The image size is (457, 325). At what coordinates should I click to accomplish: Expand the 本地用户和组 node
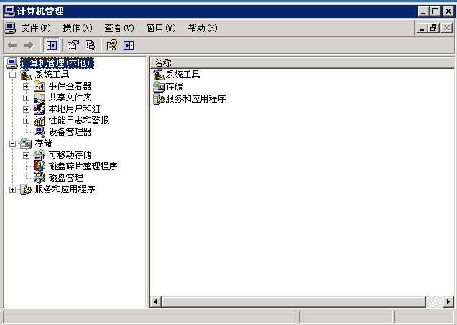pyautogui.click(x=27, y=109)
